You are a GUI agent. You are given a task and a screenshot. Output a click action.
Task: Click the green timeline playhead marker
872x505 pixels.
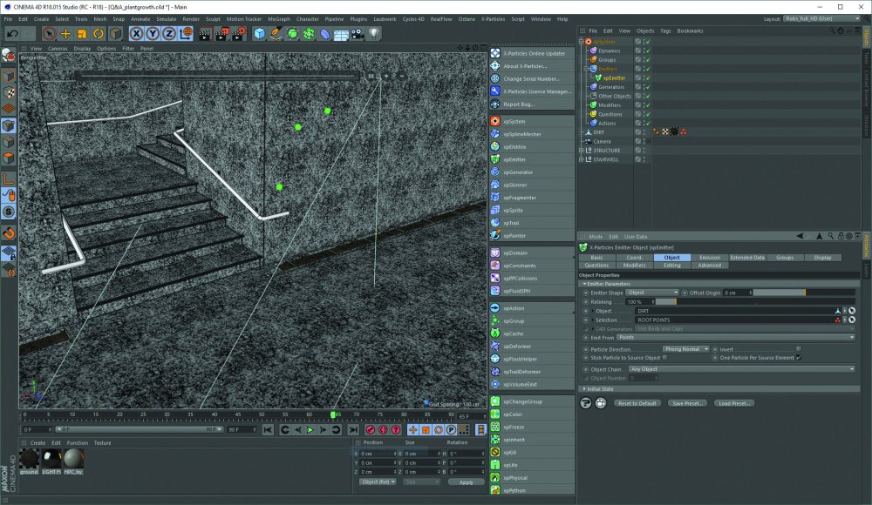click(333, 414)
